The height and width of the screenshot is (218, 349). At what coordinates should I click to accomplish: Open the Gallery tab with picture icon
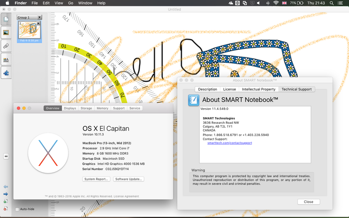click(6, 32)
